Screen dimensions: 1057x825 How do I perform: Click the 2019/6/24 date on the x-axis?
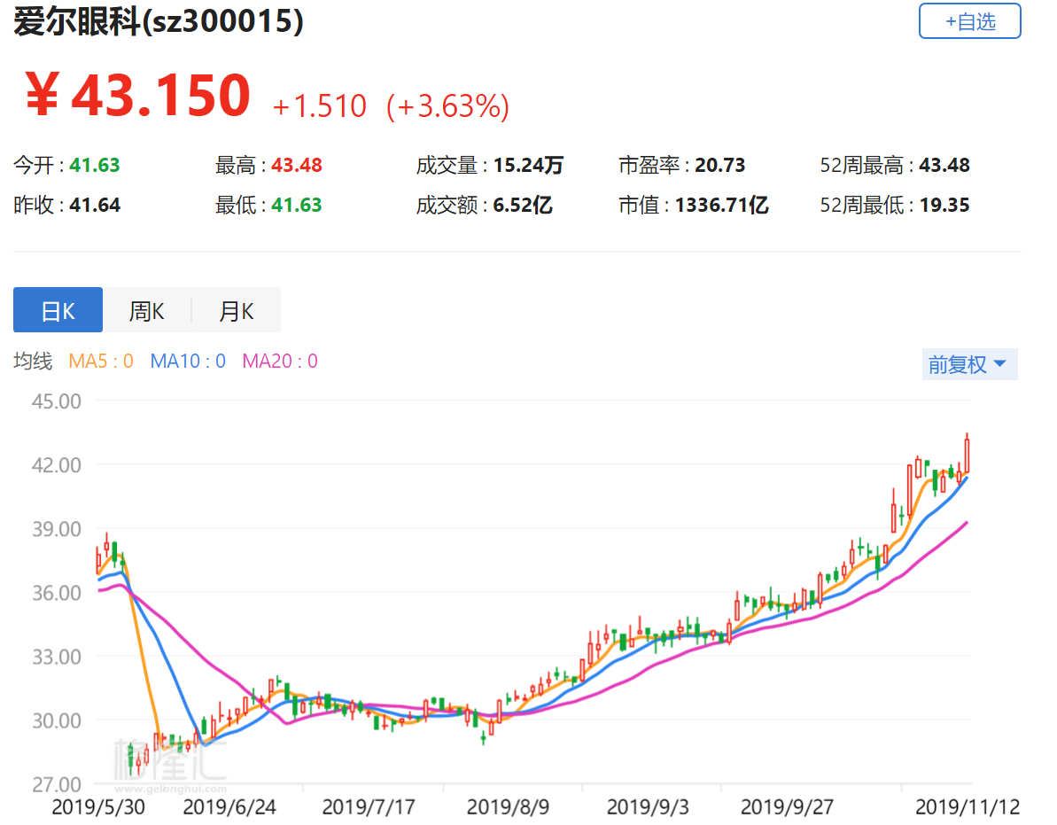coord(229,806)
